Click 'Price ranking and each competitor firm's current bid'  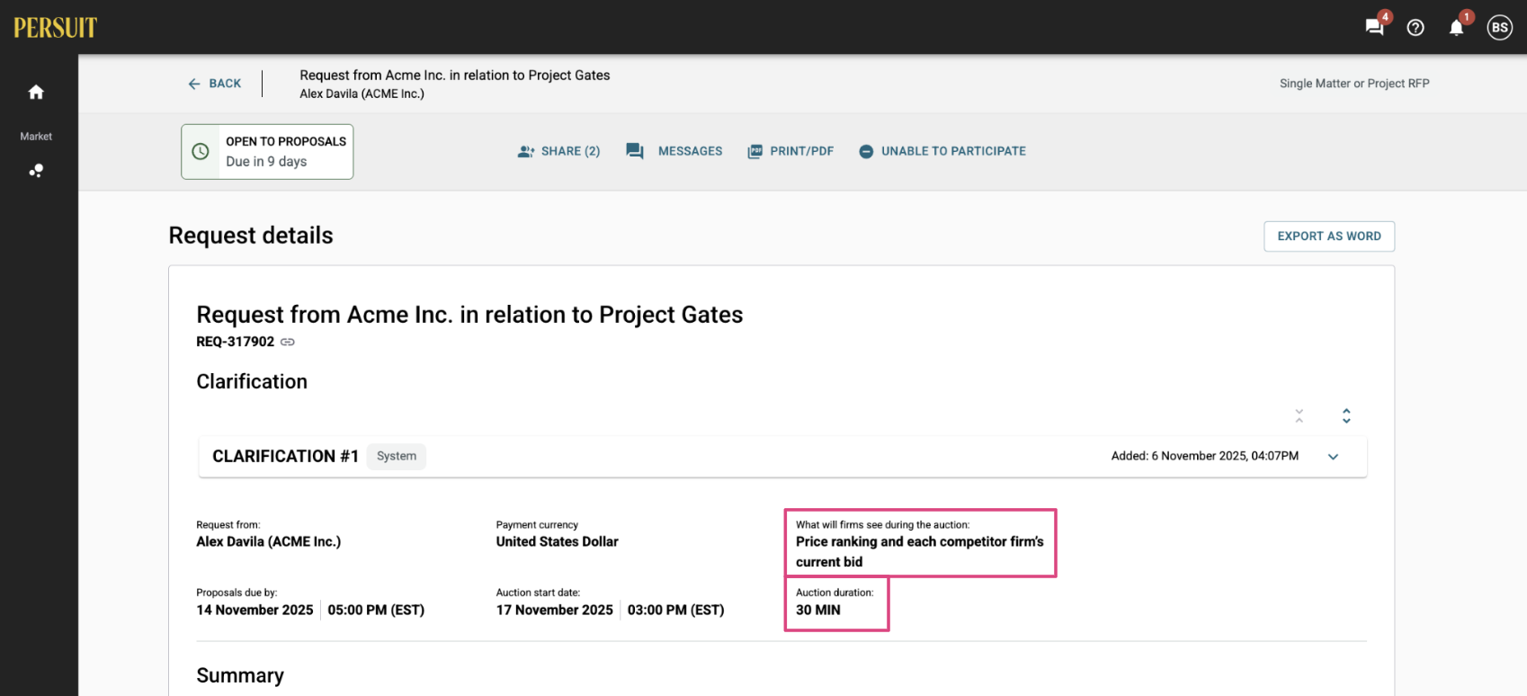click(x=920, y=551)
